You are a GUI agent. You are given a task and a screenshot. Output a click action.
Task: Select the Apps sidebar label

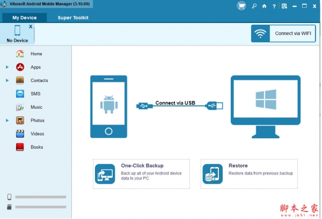click(35, 67)
